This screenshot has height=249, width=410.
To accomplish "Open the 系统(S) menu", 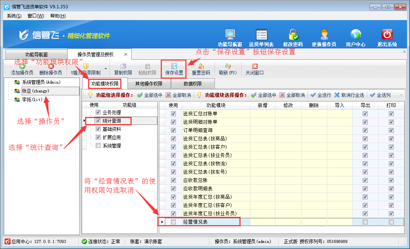I will (x=14, y=16).
